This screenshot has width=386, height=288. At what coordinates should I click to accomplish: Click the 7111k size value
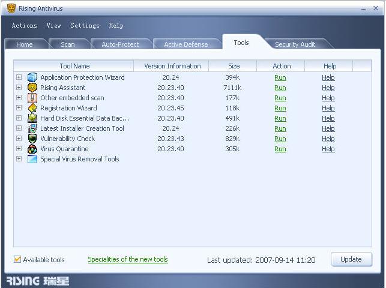pos(232,88)
